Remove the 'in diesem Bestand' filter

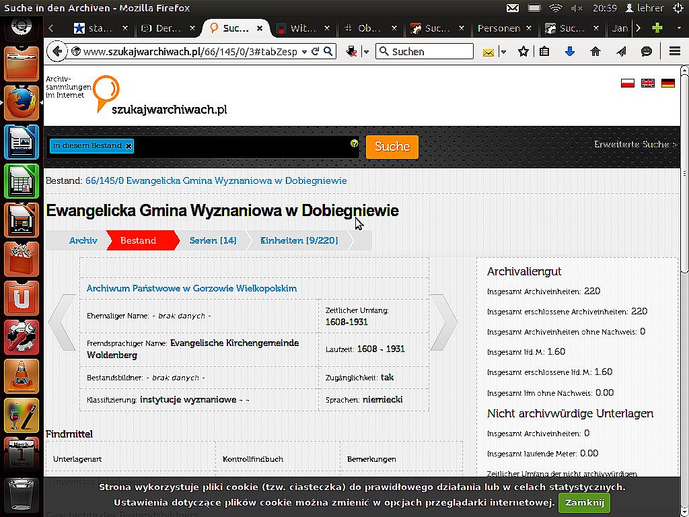[129, 146]
